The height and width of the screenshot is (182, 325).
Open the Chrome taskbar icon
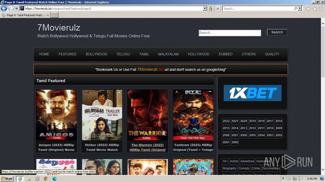click(46, 179)
